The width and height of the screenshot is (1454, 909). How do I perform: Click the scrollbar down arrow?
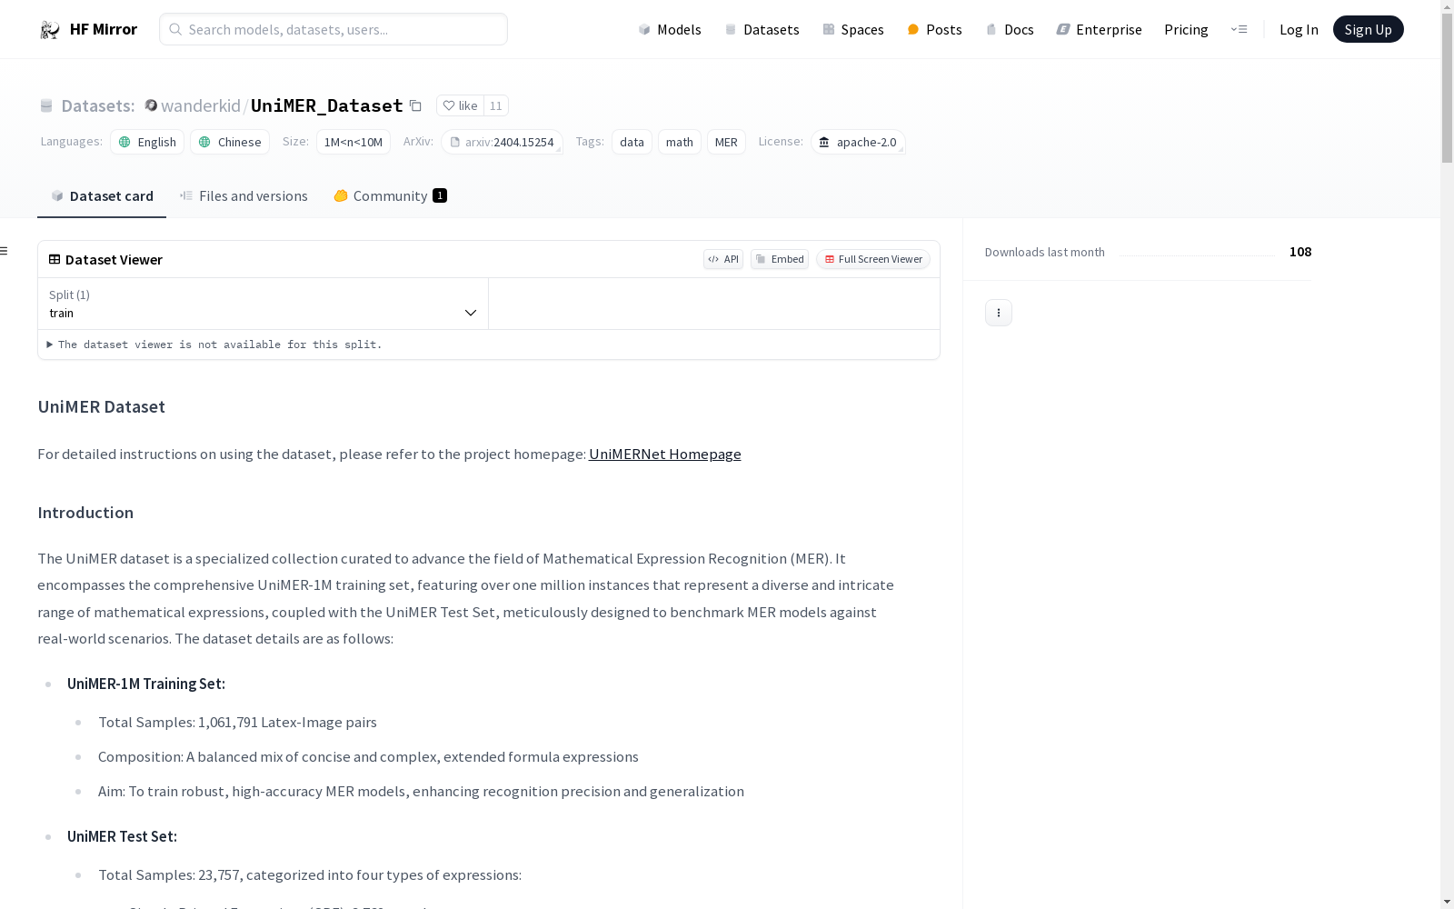1447,902
